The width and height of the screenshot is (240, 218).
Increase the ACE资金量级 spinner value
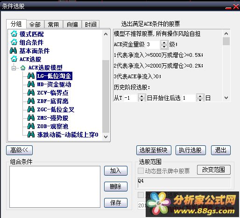[164, 42]
